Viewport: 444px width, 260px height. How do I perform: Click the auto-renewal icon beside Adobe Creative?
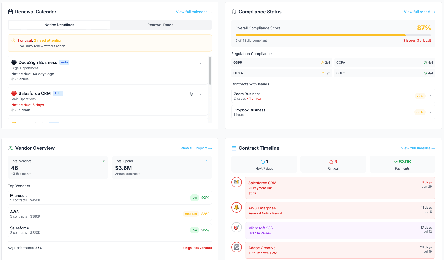237,247
